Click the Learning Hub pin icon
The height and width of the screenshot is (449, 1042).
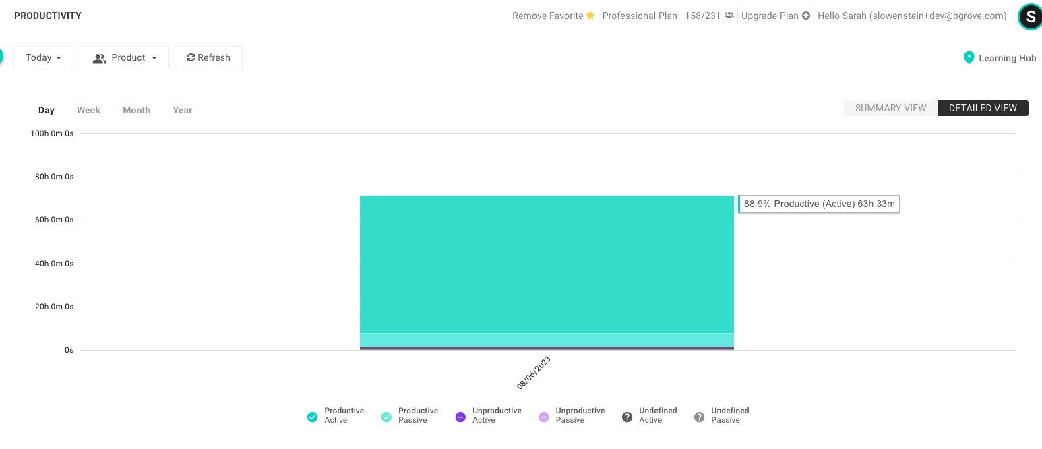click(969, 57)
